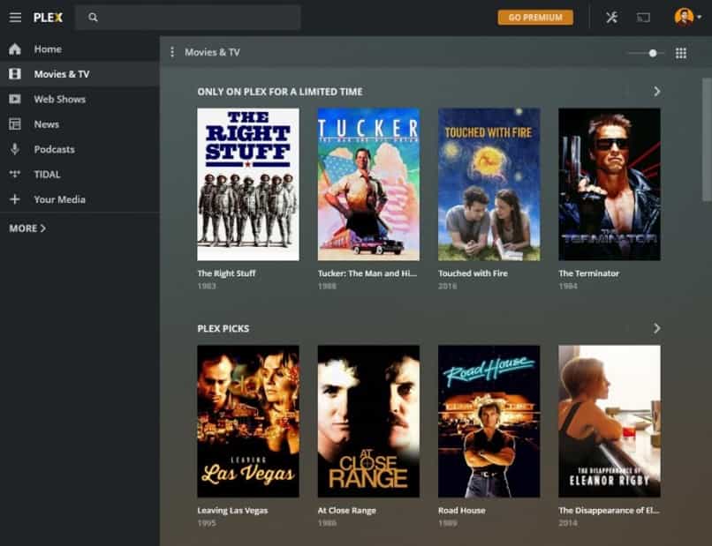This screenshot has width=712, height=546.
Task: Click 'Road House' title link
Action: (461, 510)
